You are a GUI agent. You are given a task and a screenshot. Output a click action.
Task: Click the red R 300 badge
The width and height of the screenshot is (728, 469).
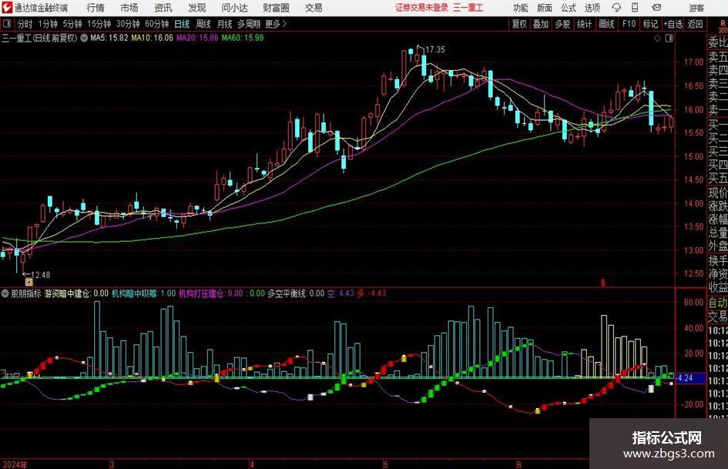tap(723, 26)
